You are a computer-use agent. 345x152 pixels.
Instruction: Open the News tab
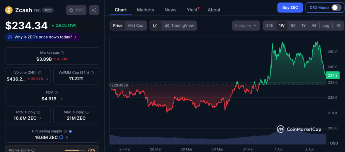pos(170,10)
